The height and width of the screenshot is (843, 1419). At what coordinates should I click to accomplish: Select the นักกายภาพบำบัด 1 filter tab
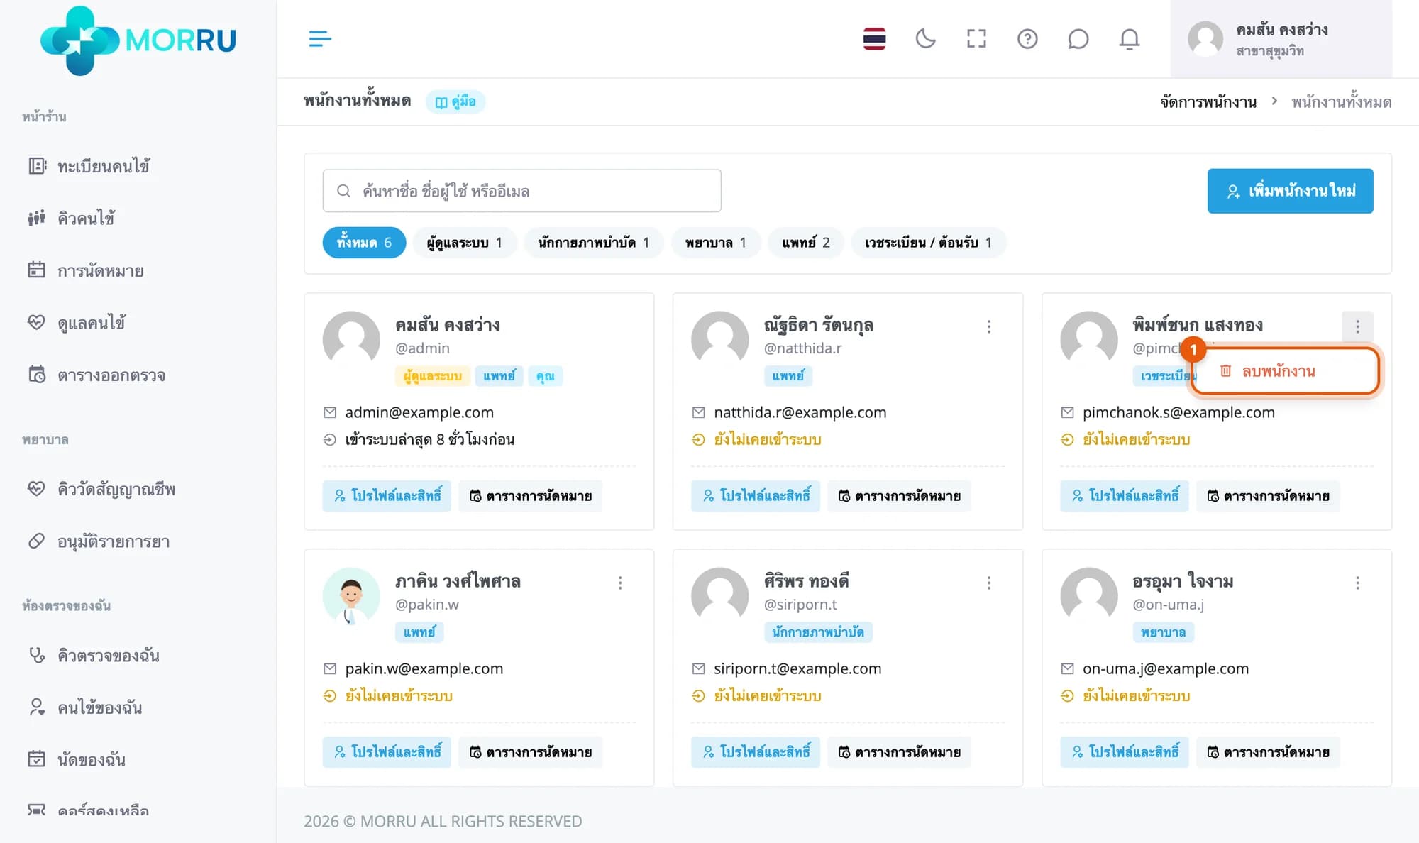pos(593,243)
